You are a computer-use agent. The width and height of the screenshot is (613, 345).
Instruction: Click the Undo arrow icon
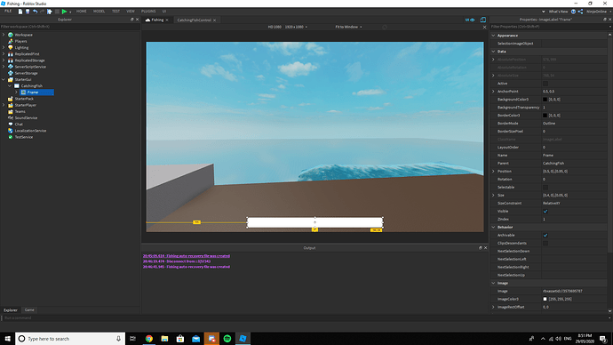click(35, 12)
